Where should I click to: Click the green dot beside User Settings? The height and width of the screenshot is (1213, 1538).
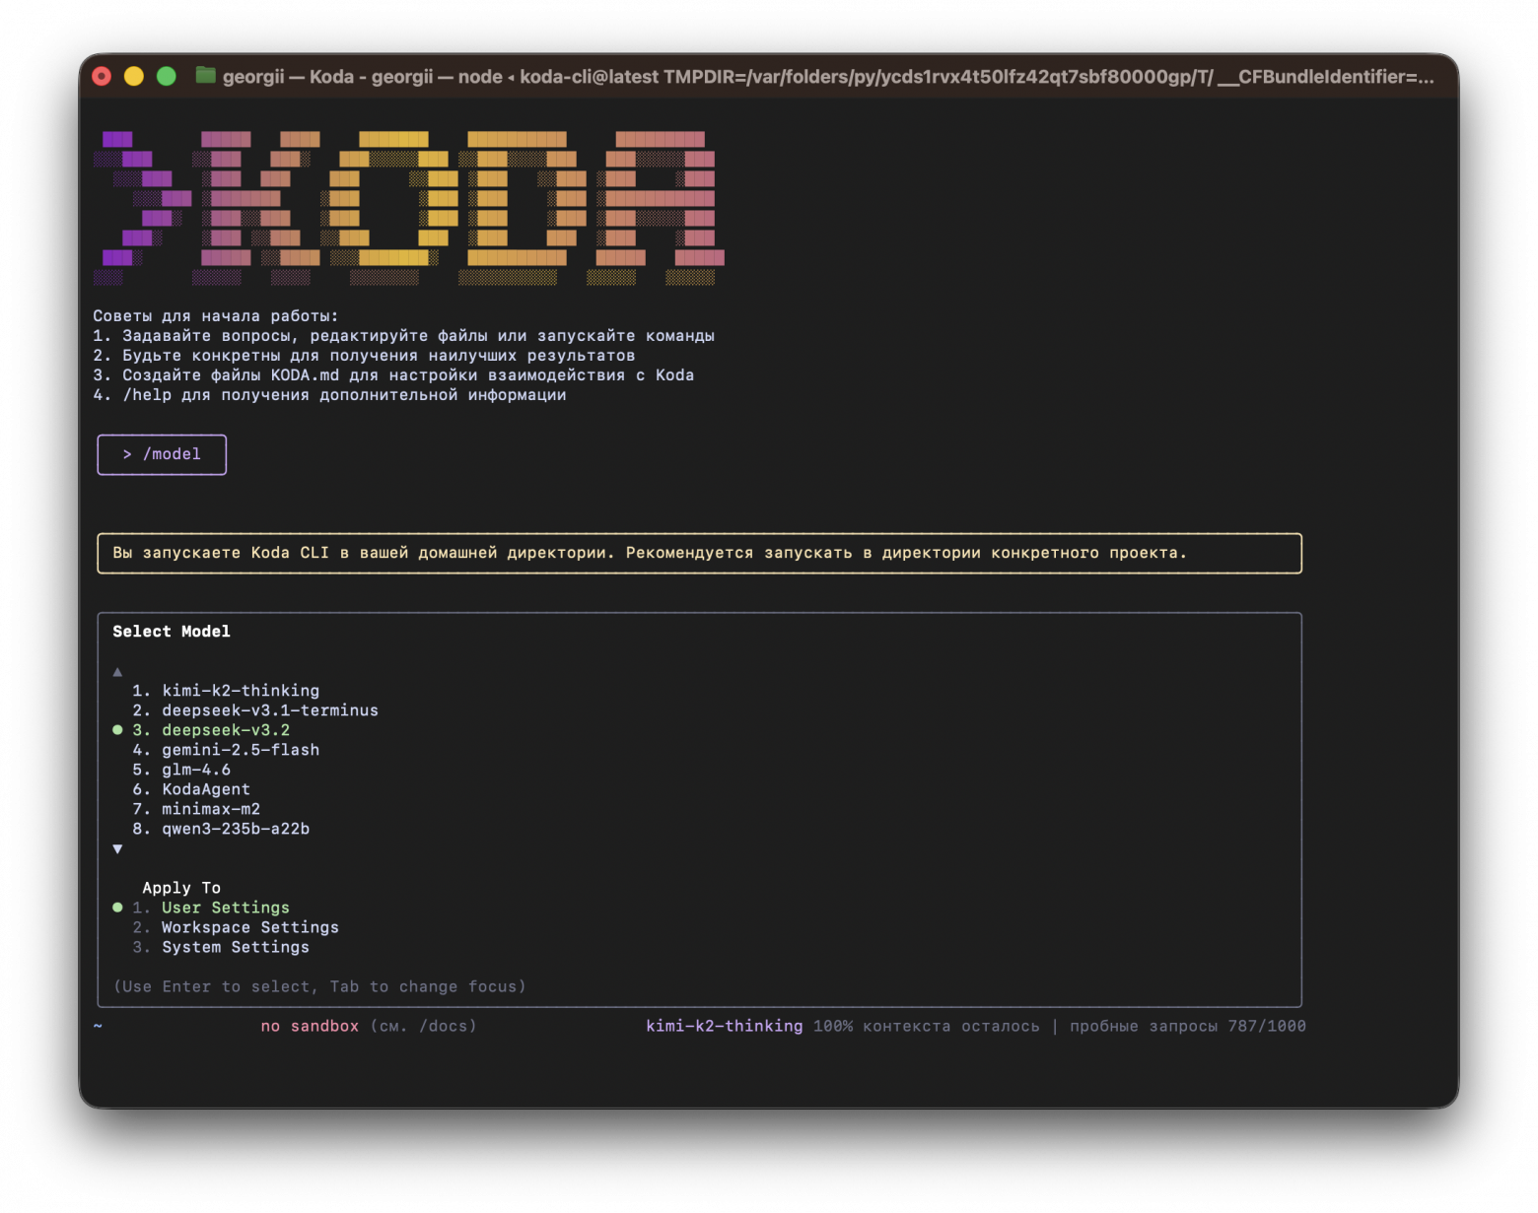coord(117,908)
